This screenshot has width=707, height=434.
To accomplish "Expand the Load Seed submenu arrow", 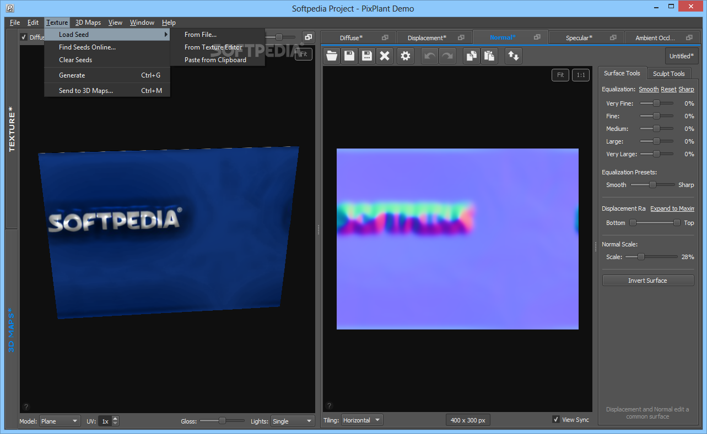I will coord(166,35).
